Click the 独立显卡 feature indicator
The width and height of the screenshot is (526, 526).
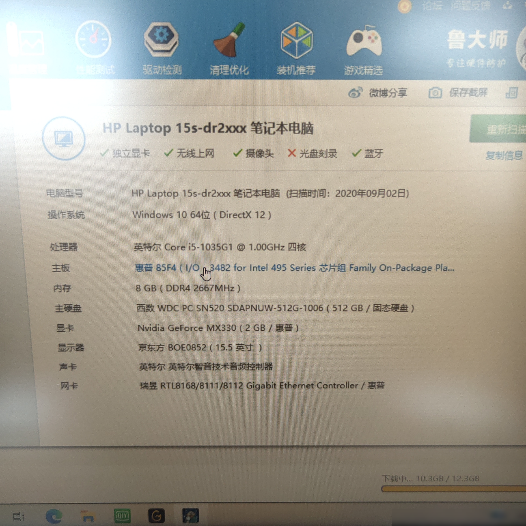(125, 153)
